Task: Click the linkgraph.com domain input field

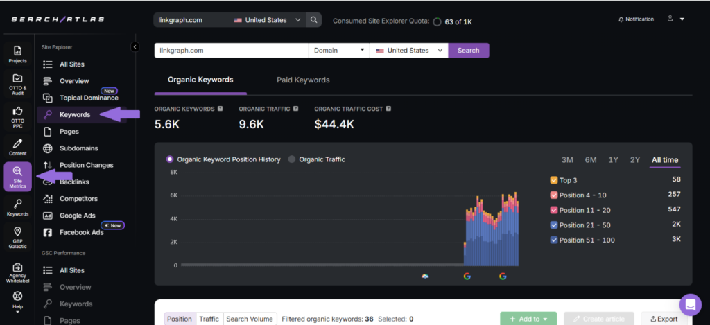Action: (x=232, y=51)
